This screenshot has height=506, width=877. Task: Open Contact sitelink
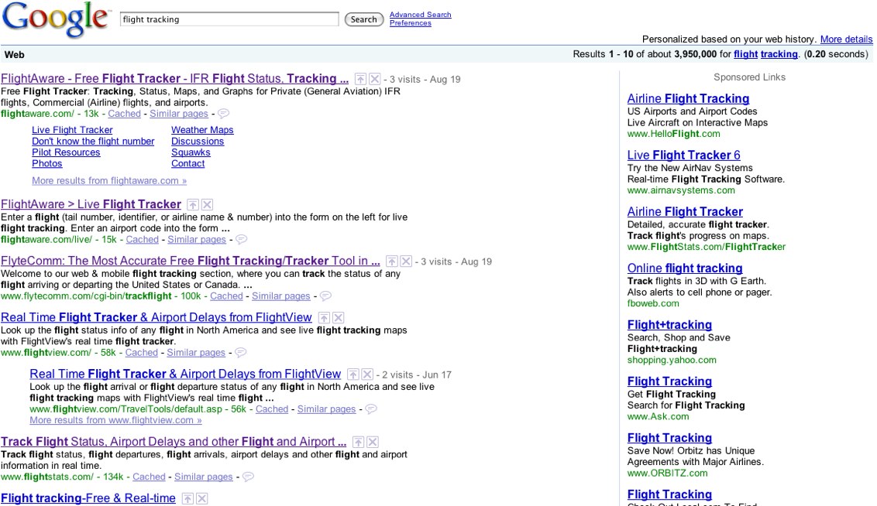tap(188, 164)
